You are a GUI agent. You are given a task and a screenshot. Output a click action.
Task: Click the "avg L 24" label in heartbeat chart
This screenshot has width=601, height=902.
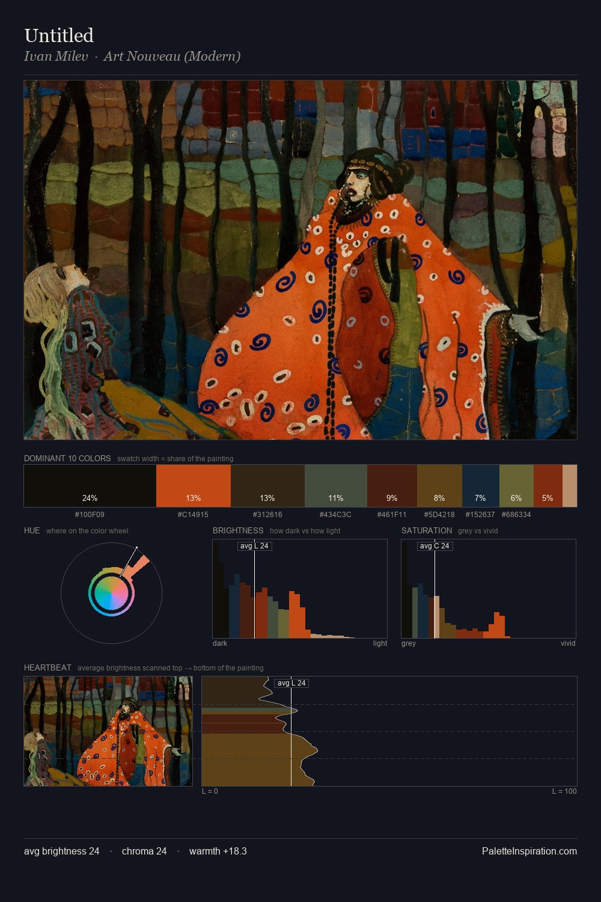(x=291, y=683)
